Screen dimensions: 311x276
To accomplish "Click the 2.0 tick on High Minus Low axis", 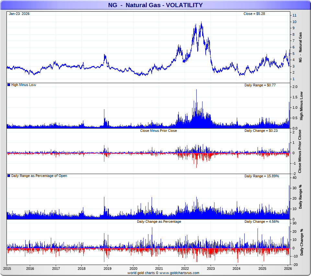I will 295,87.
